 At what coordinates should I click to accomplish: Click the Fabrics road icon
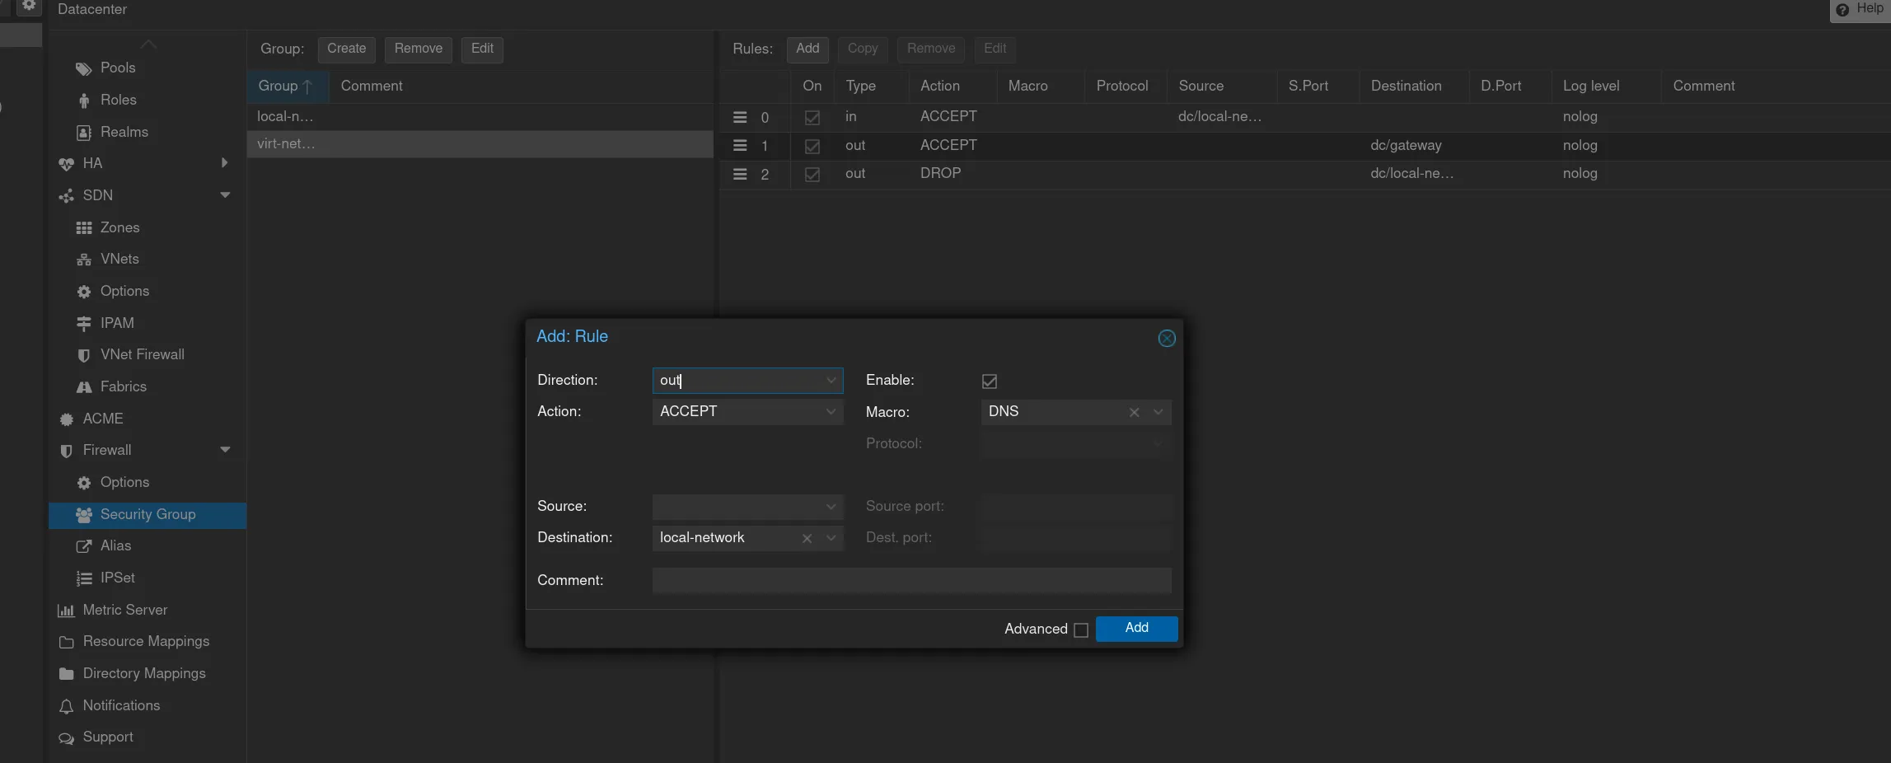coord(83,387)
